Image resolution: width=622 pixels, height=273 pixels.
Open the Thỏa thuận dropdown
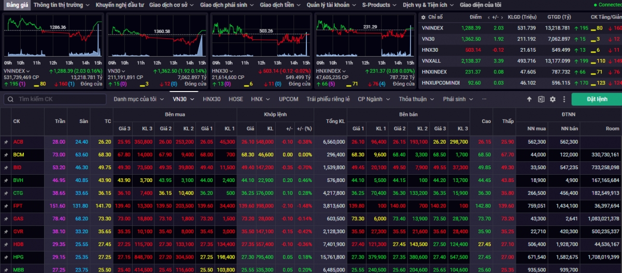416,99
